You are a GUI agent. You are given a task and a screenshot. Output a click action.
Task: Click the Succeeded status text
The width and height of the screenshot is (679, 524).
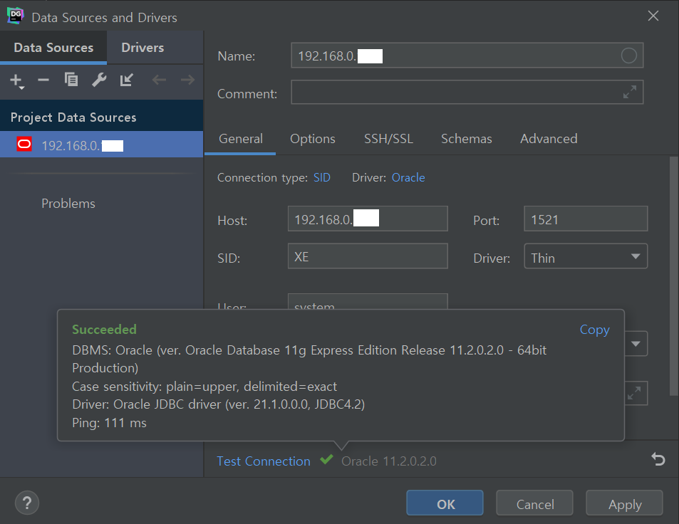[x=104, y=330]
